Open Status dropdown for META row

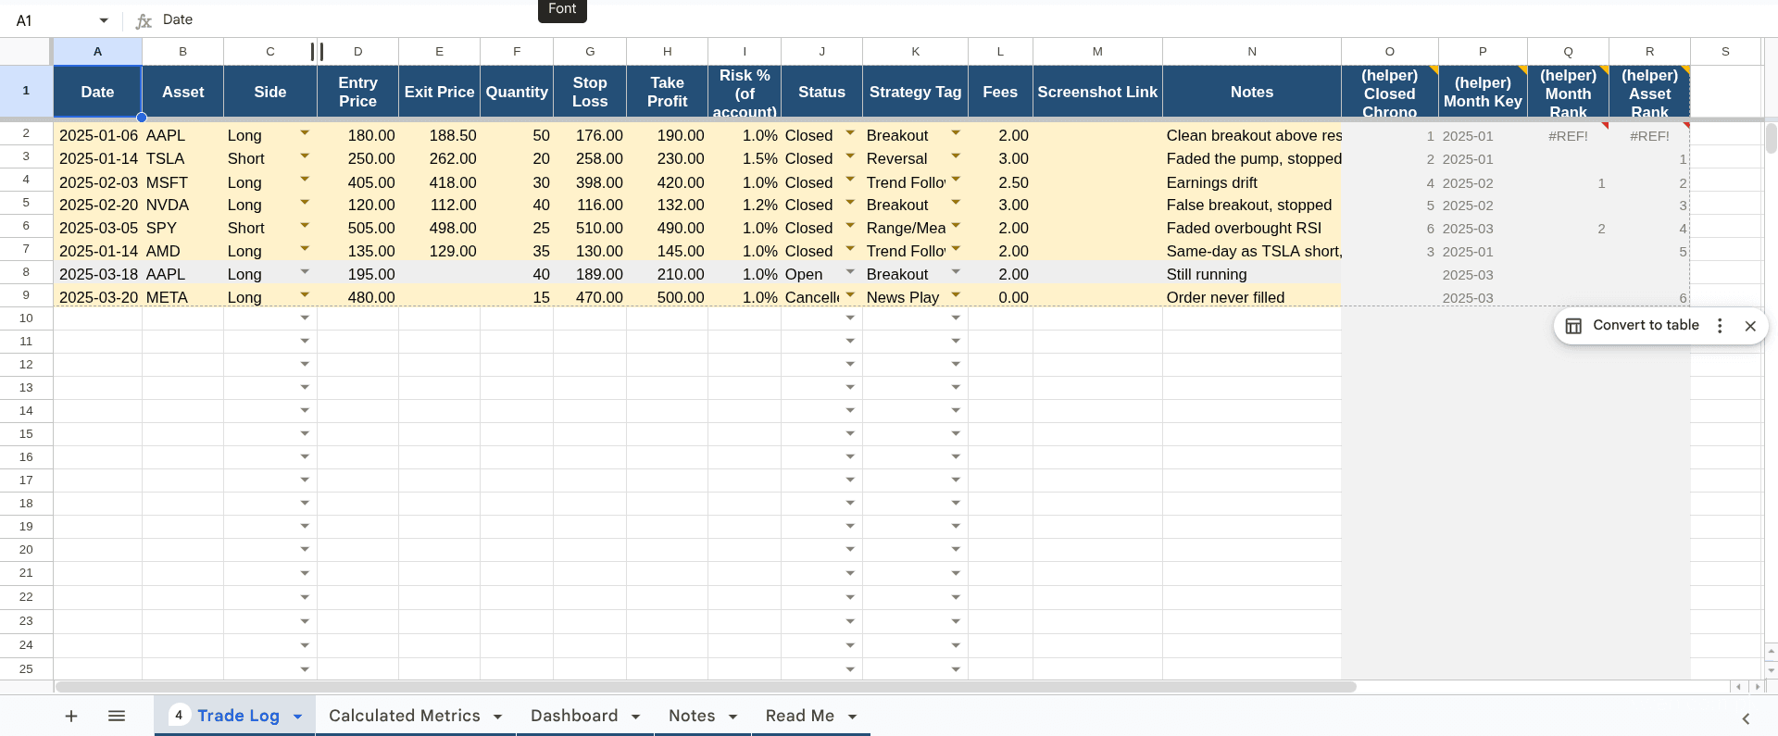850,295
